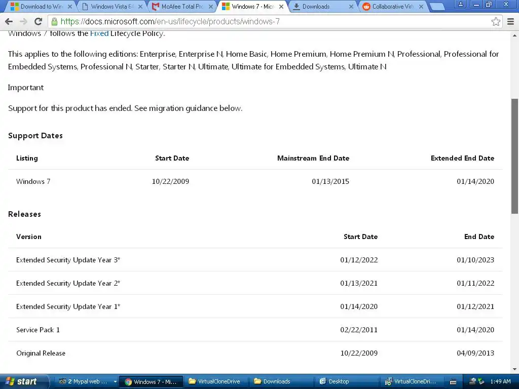Reload the current page

(x=39, y=21)
